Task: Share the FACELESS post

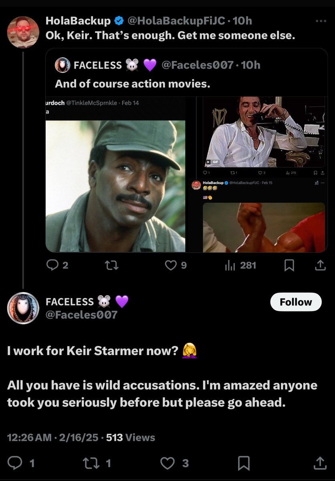Action: point(320,463)
